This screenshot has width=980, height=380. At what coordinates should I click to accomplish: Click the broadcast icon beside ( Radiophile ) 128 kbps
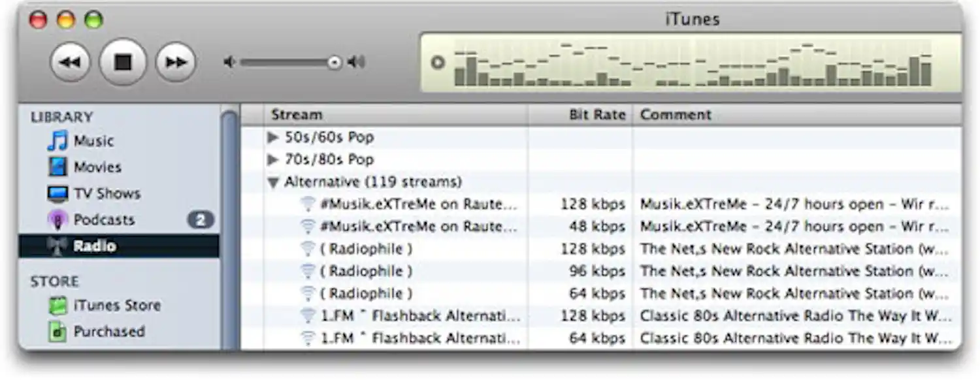(308, 248)
